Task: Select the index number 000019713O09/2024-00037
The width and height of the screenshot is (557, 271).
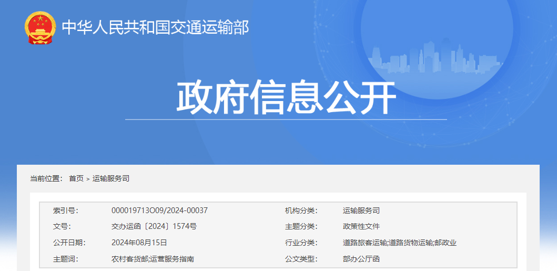Action: 159,210
